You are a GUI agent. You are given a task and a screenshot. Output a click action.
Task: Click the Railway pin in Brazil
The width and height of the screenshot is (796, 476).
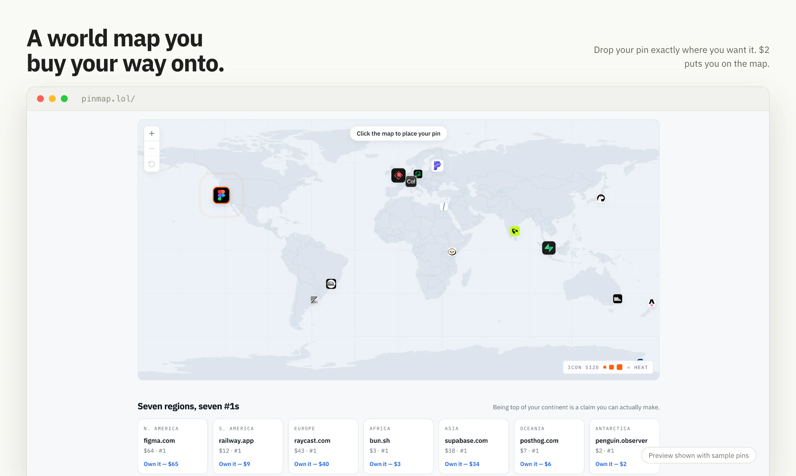(x=331, y=284)
